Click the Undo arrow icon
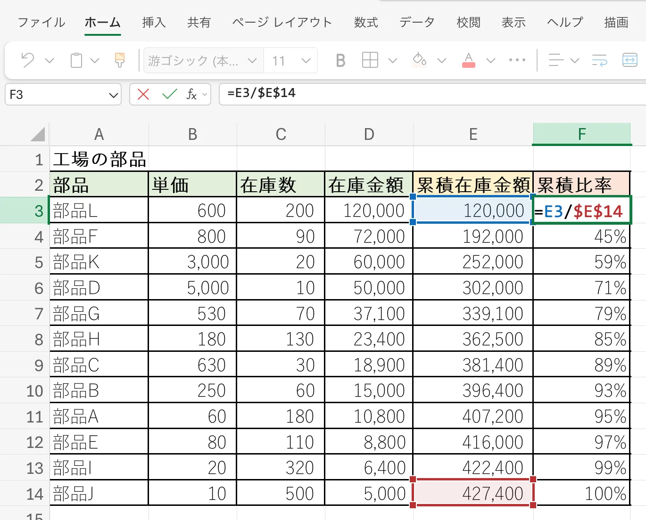Image resolution: width=646 pixels, height=520 pixels. (28, 60)
